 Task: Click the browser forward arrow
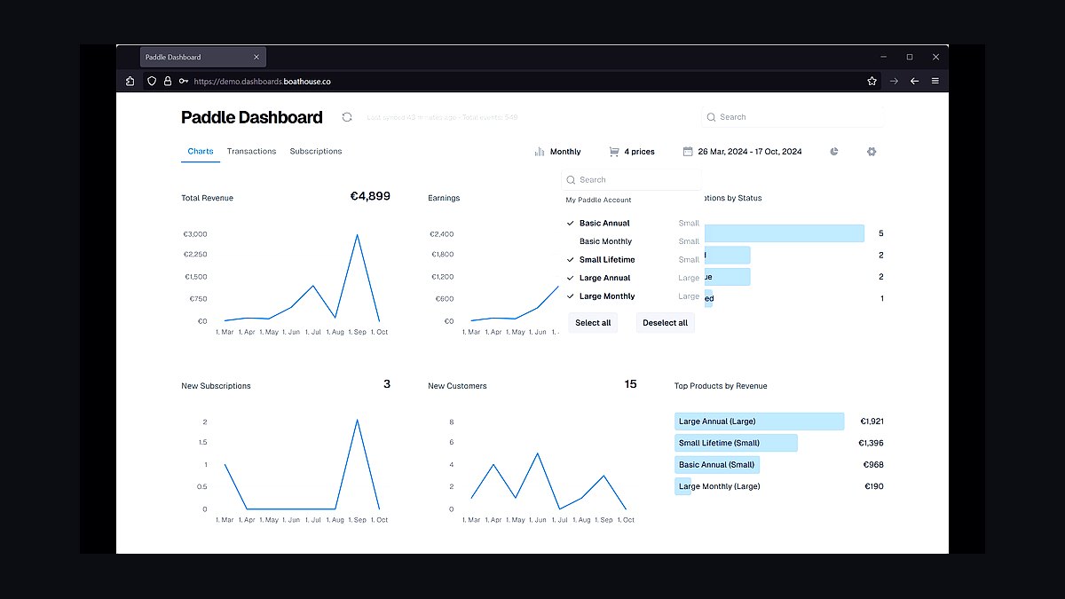[894, 81]
